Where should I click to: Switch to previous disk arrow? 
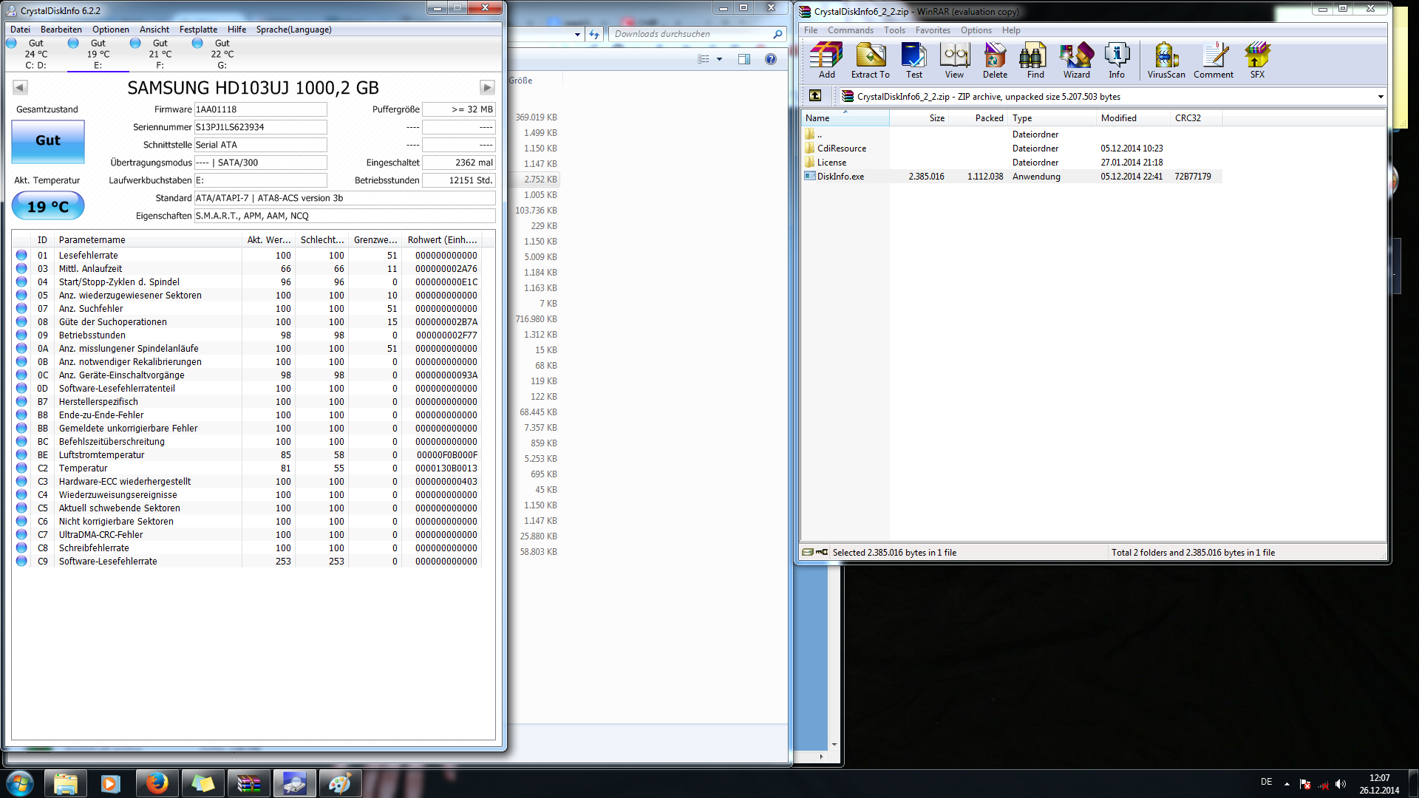[x=20, y=88]
